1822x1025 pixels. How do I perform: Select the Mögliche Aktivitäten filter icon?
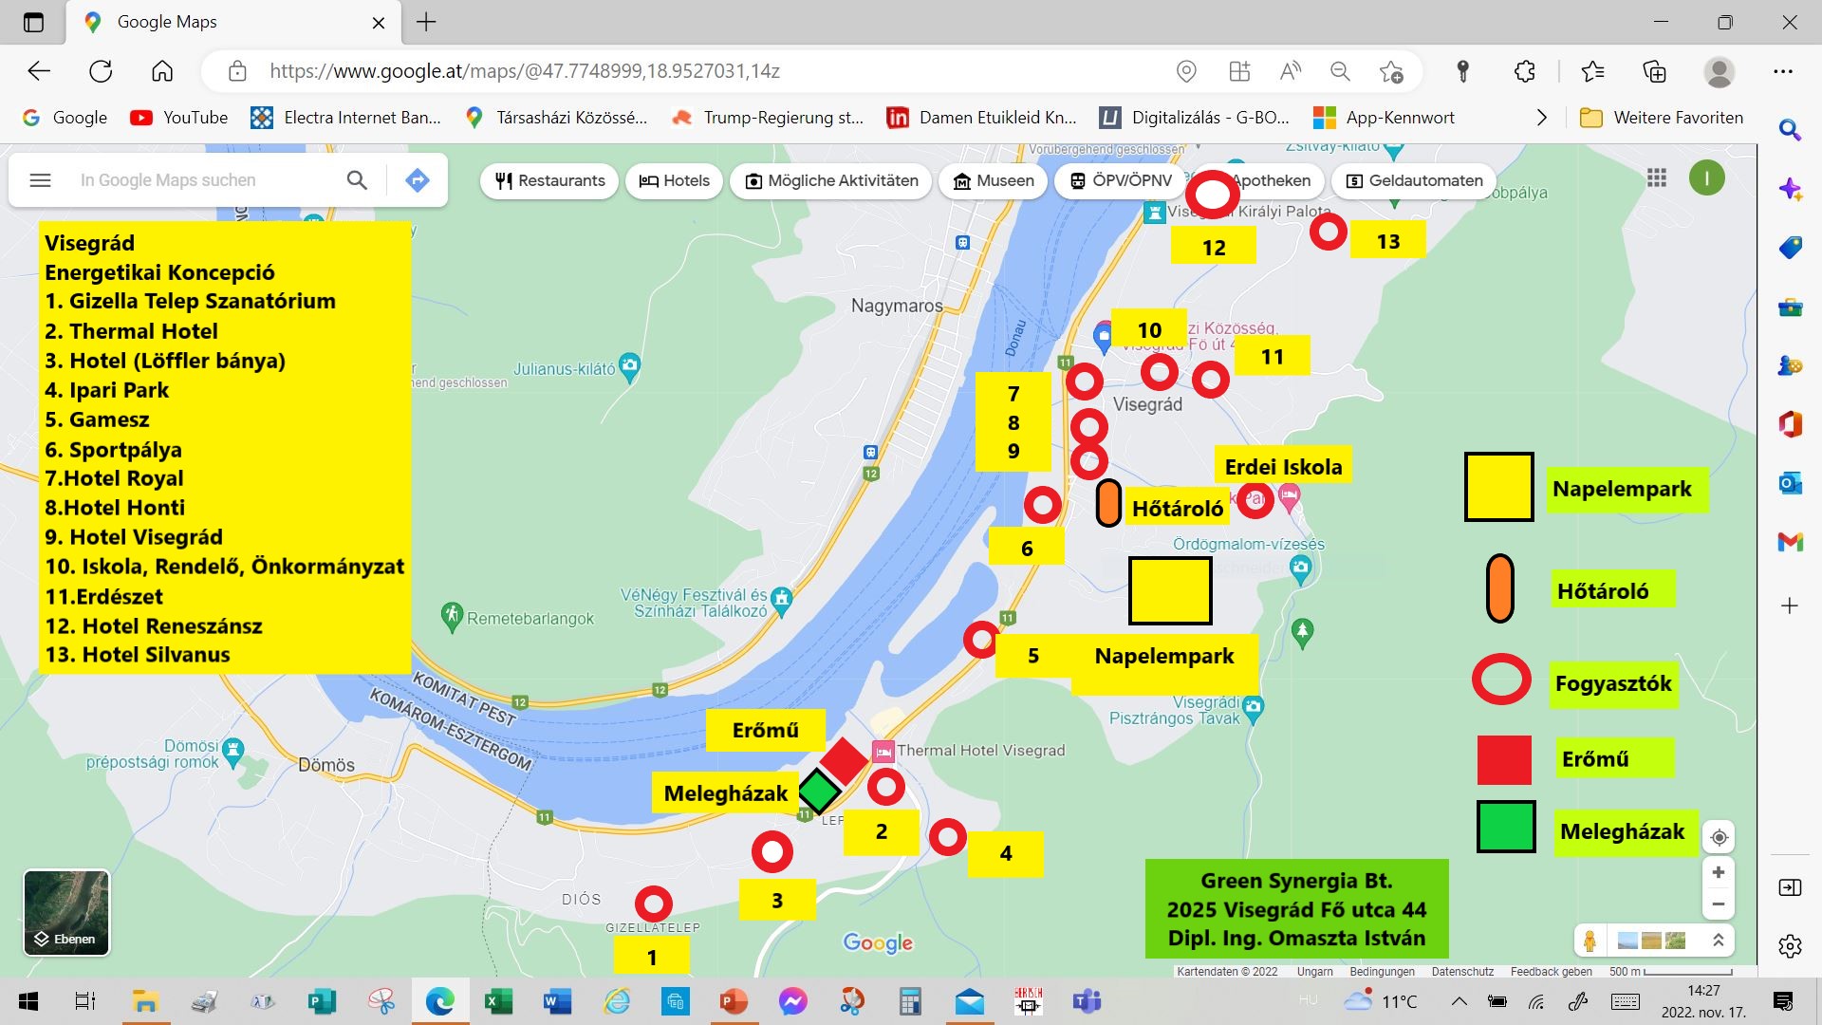coord(754,180)
